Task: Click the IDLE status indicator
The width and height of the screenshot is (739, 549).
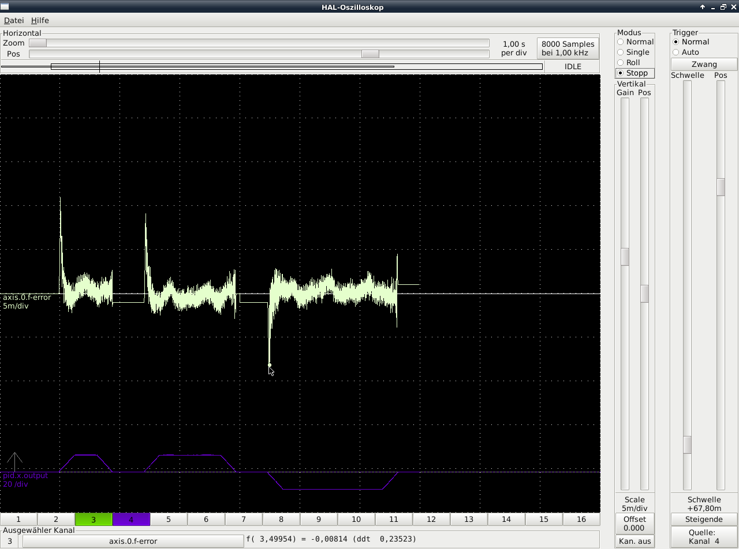Action: 573,66
